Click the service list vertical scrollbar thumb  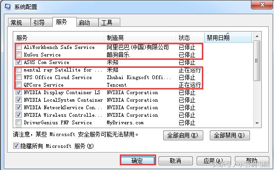[x=257, y=61]
